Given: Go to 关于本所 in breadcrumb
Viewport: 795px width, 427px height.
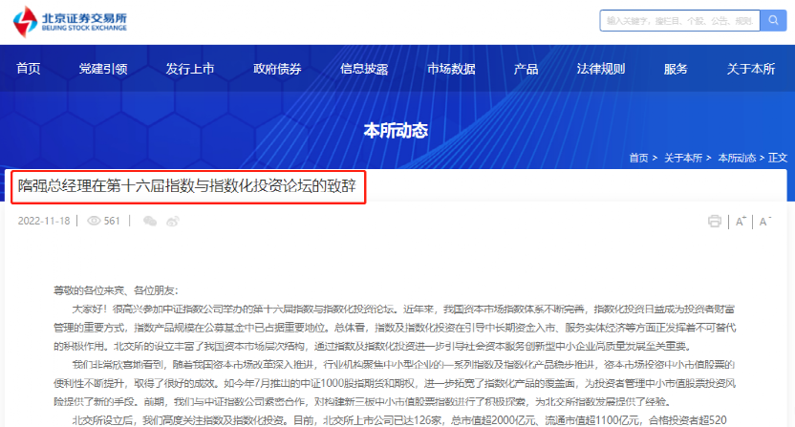Looking at the screenshot, I should coord(683,158).
